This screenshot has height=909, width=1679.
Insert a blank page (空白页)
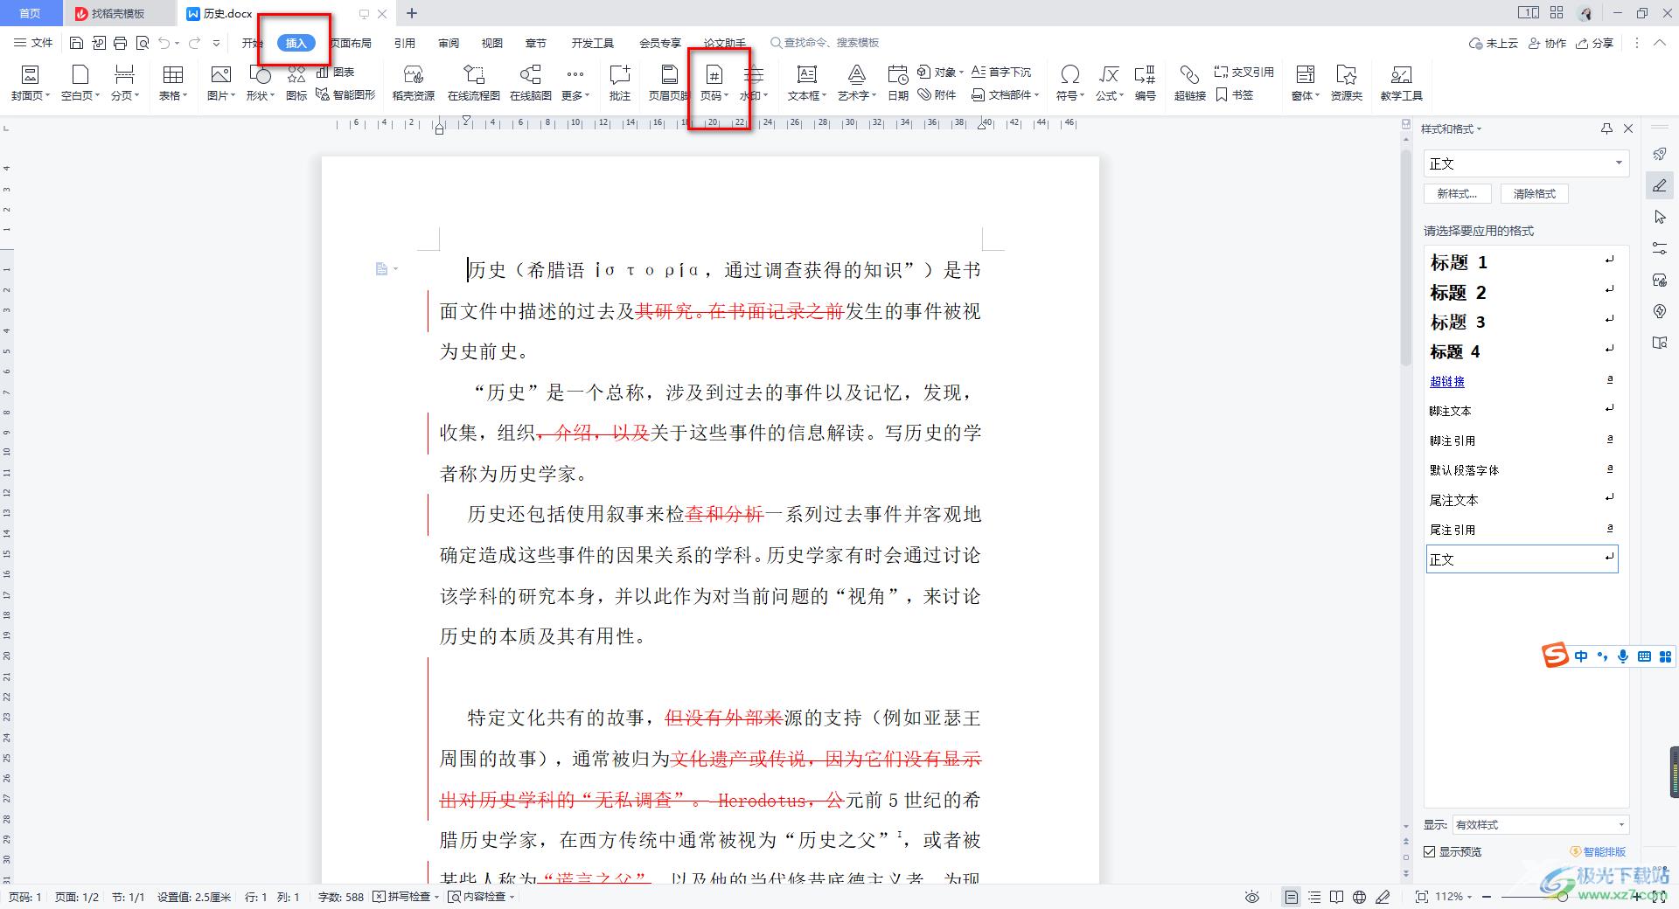coord(80,83)
